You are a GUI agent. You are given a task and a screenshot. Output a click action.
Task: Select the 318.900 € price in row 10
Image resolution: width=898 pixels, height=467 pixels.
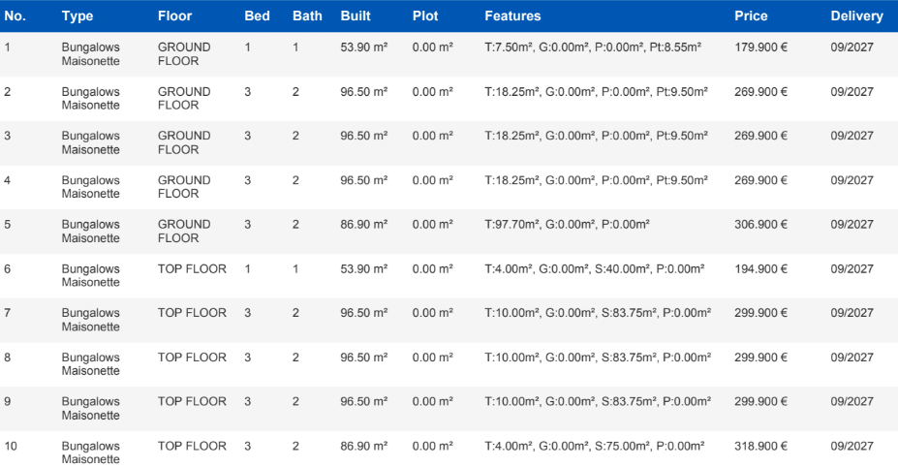(760, 447)
